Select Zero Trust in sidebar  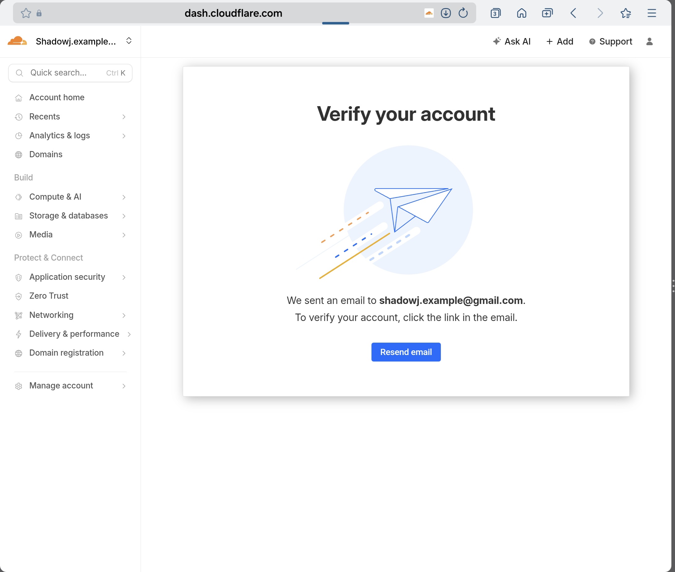pyautogui.click(x=49, y=296)
